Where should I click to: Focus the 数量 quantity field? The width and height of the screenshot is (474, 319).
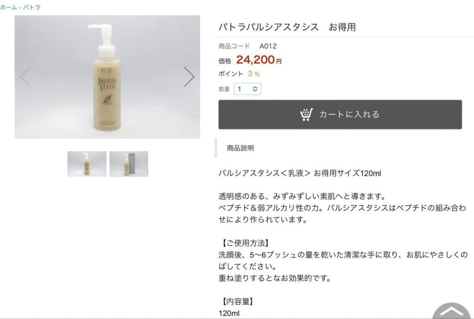(247, 89)
